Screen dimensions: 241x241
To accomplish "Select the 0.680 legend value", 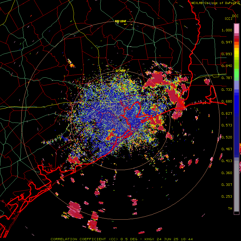I will [x=227, y=101].
